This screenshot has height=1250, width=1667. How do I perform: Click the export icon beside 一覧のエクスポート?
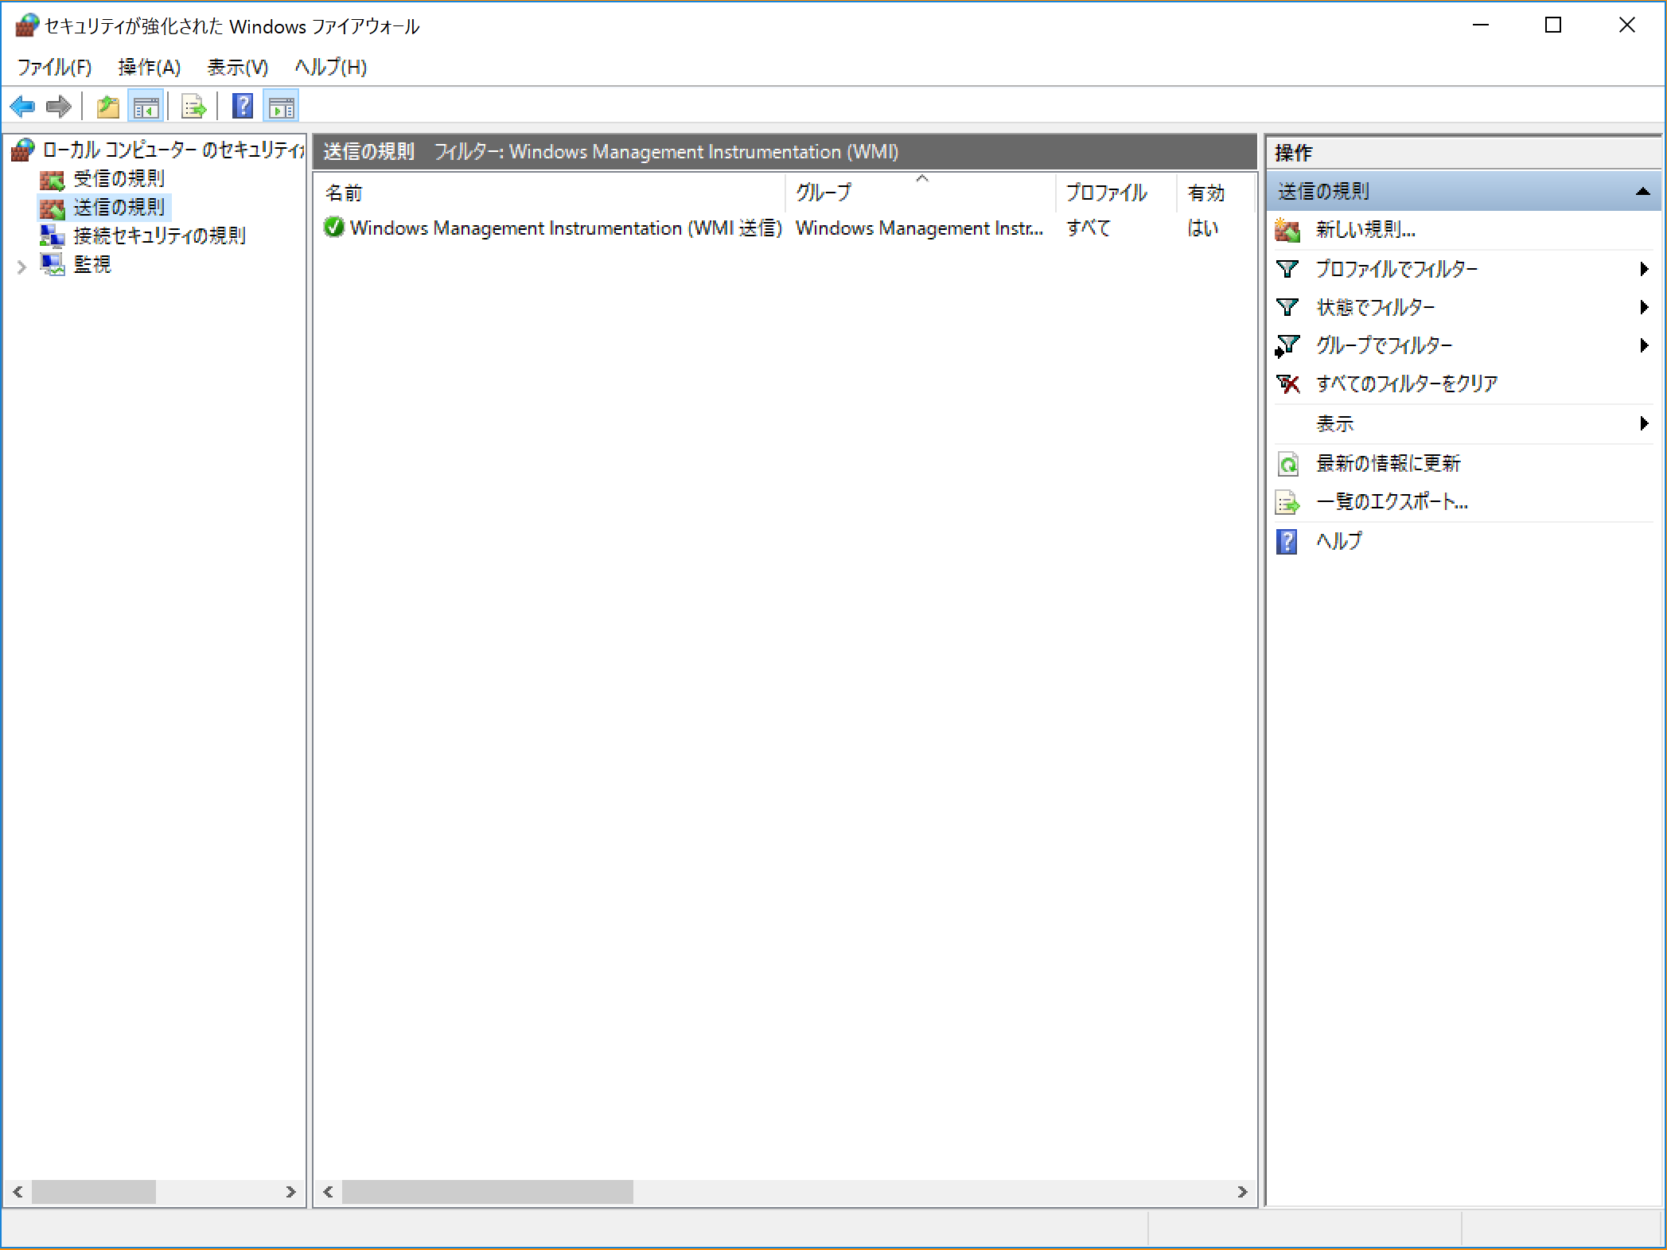coord(1287,502)
